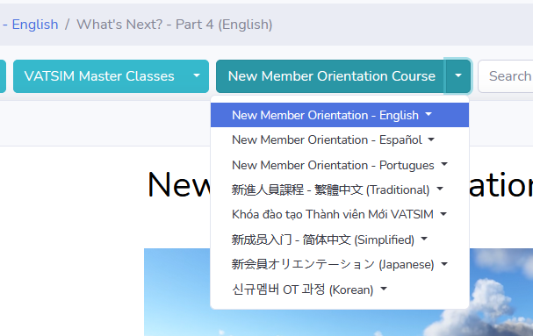Click breadcrumb text What's Next? - Part 4 (English)
Image resolution: width=533 pixels, height=336 pixels.
[175, 25]
